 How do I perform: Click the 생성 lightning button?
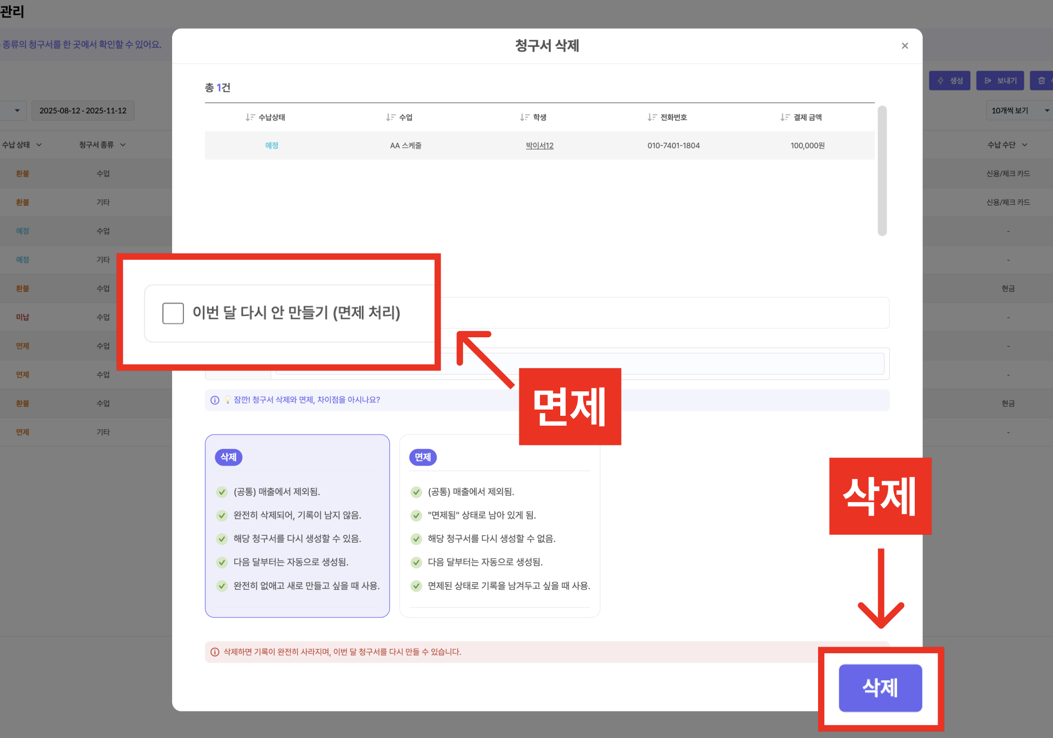[x=950, y=81]
